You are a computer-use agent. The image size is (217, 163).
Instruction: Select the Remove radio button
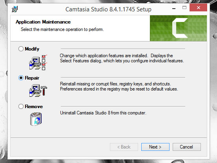[21, 106]
